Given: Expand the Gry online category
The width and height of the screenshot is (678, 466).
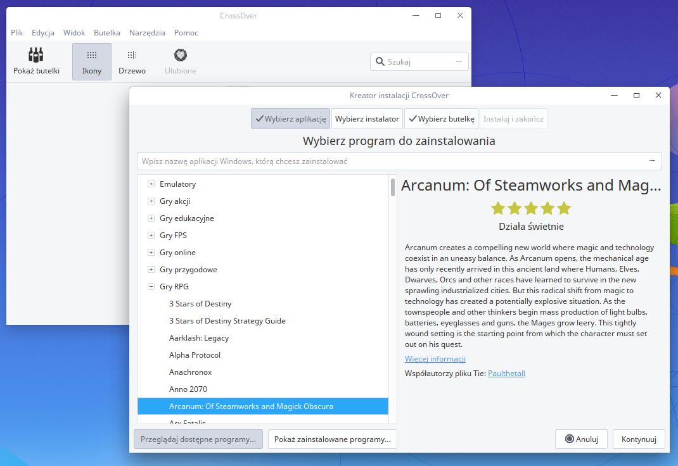Looking at the screenshot, I should pyautogui.click(x=151, y=252).
